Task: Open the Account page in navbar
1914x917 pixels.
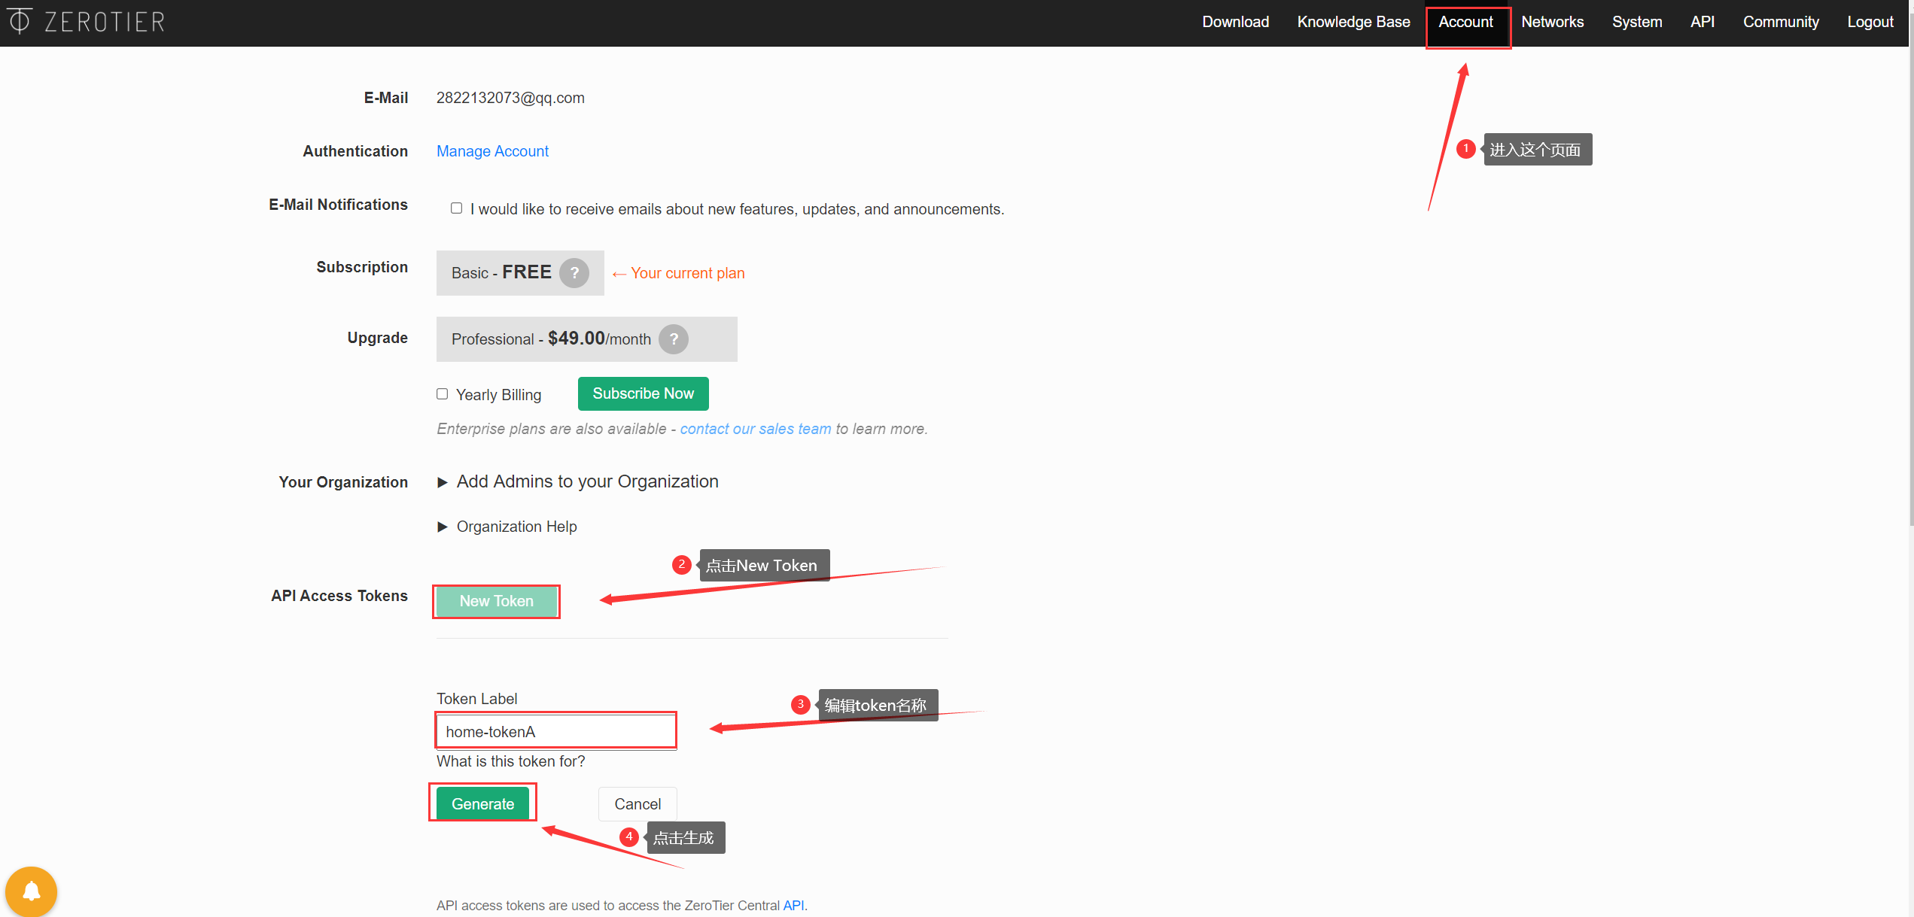Action: pos(1465,22)
